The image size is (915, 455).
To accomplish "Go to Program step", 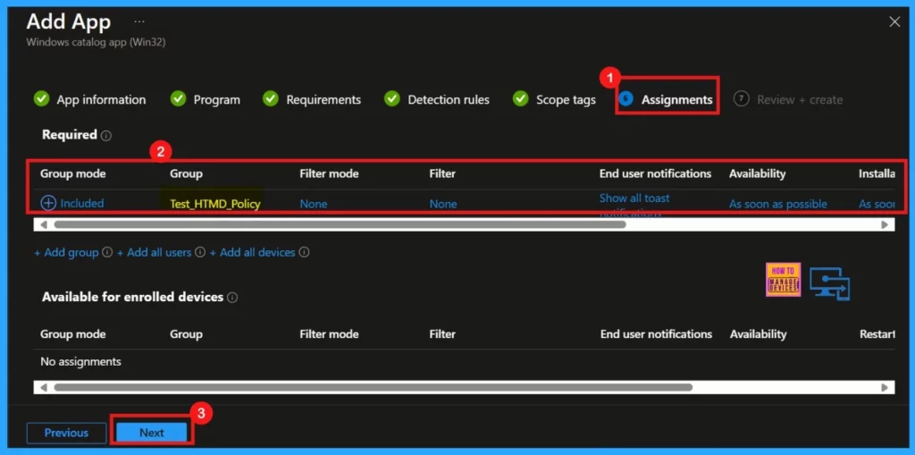I will pos(206,100).
